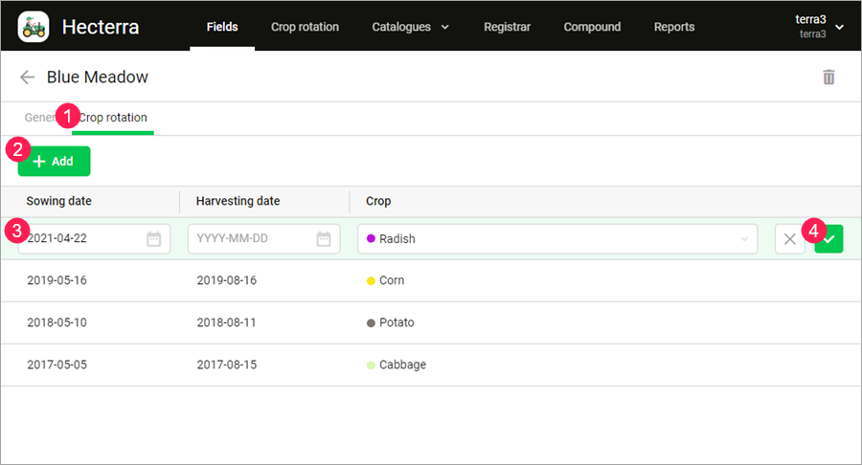Open the Reports page
This screenshot has width=862, height=465.
(674, 27)
